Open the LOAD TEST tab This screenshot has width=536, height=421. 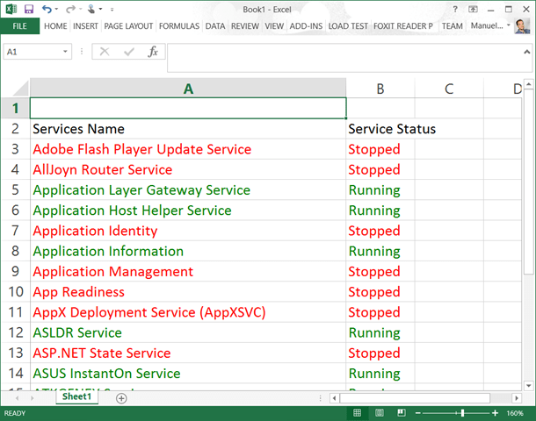pos(348,26)
